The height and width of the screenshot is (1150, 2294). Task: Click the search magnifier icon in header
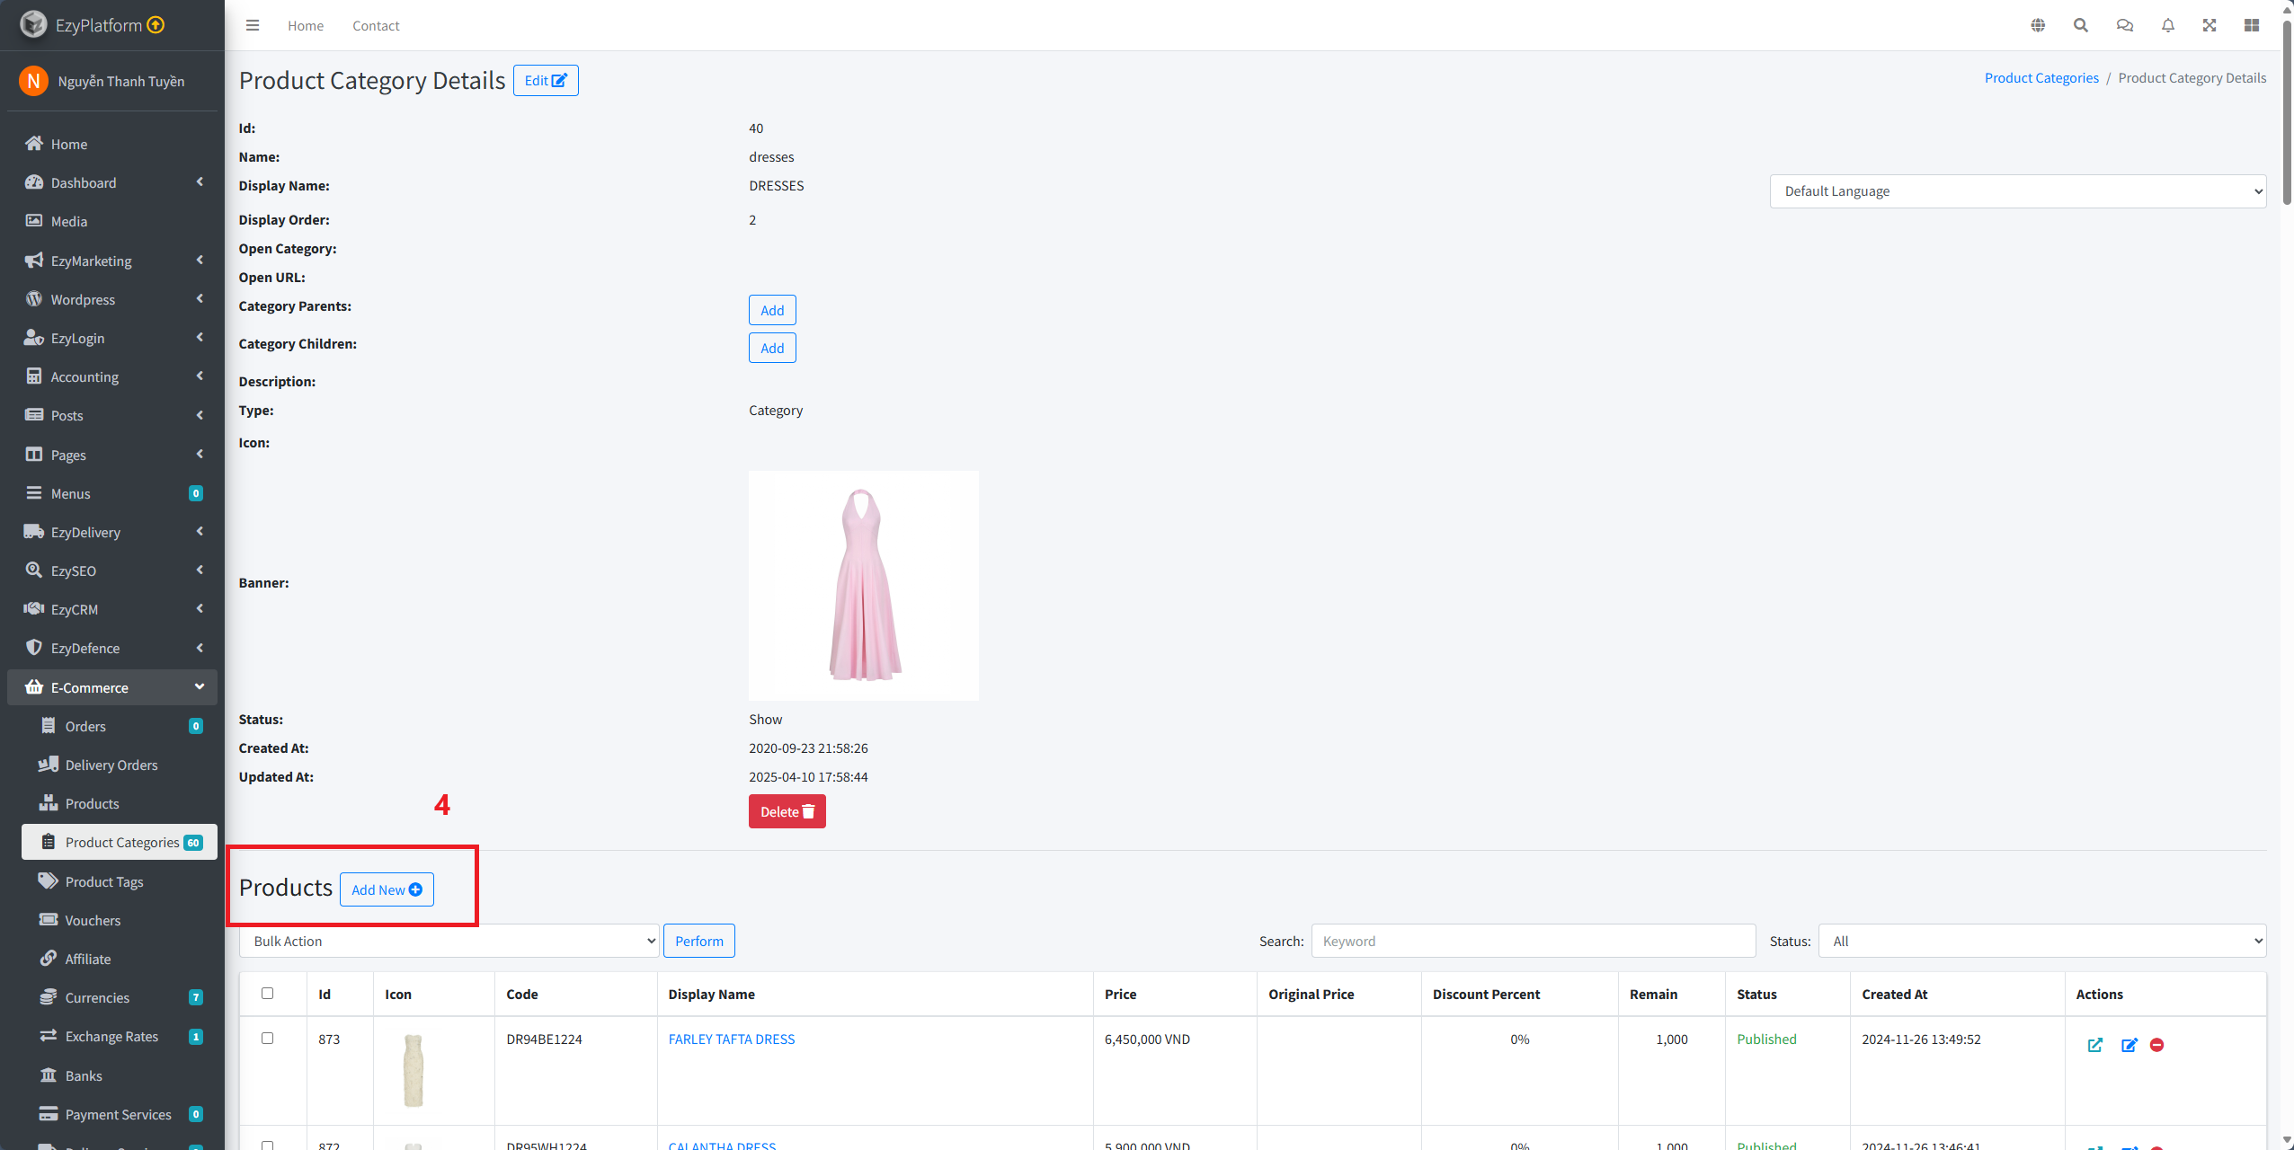(x=2081, y=25)
